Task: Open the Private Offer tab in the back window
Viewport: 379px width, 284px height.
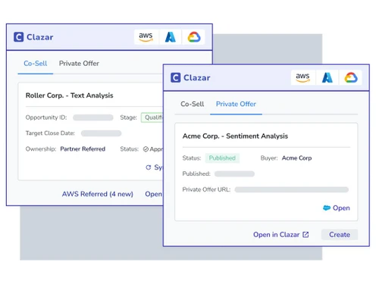Action: (x=79, y=64)
